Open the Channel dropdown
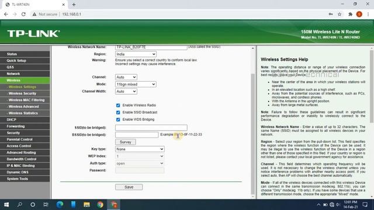The height and width of the screenshot is (210, 374). (126, 77)
